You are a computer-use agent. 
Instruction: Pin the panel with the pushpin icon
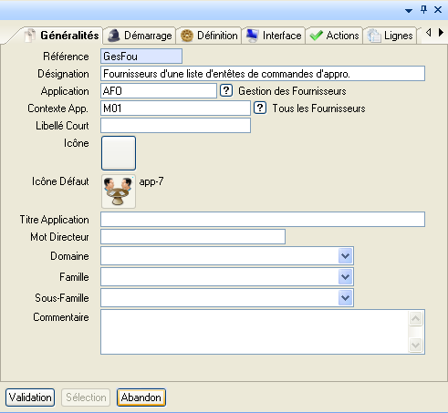coord(423,10)
